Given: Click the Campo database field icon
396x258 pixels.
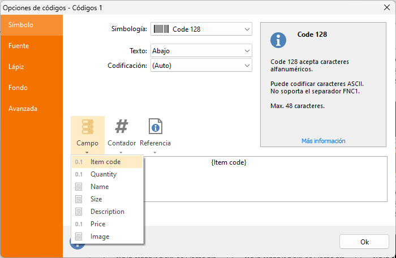Looking at the screenshot, I should pyautogui.click(x=88, y=127).
